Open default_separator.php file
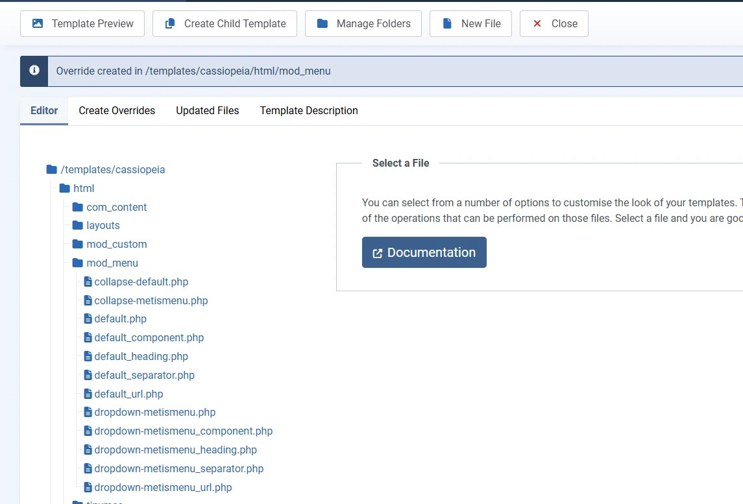This screenshot has width=743, height=504. point(140,375)
